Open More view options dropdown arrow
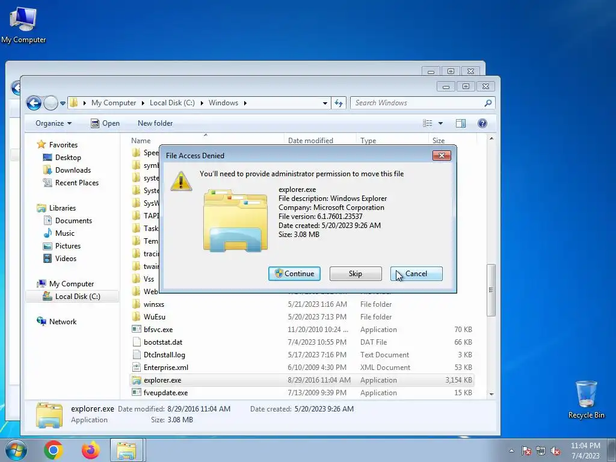Screen dimensions: 616x462 (x=440, y=123)
